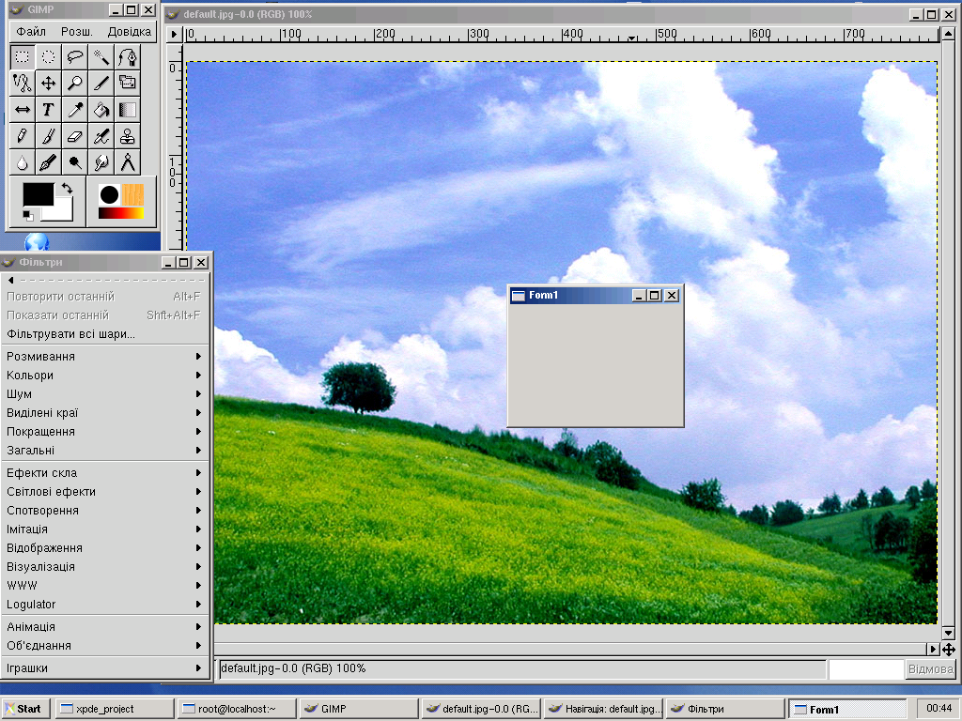Choose the Eraser tool
This screenshot has width=962, height=721.
[75, 136]
